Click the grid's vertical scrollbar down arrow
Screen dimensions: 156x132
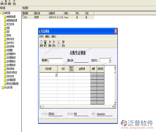tap(115, 103)
